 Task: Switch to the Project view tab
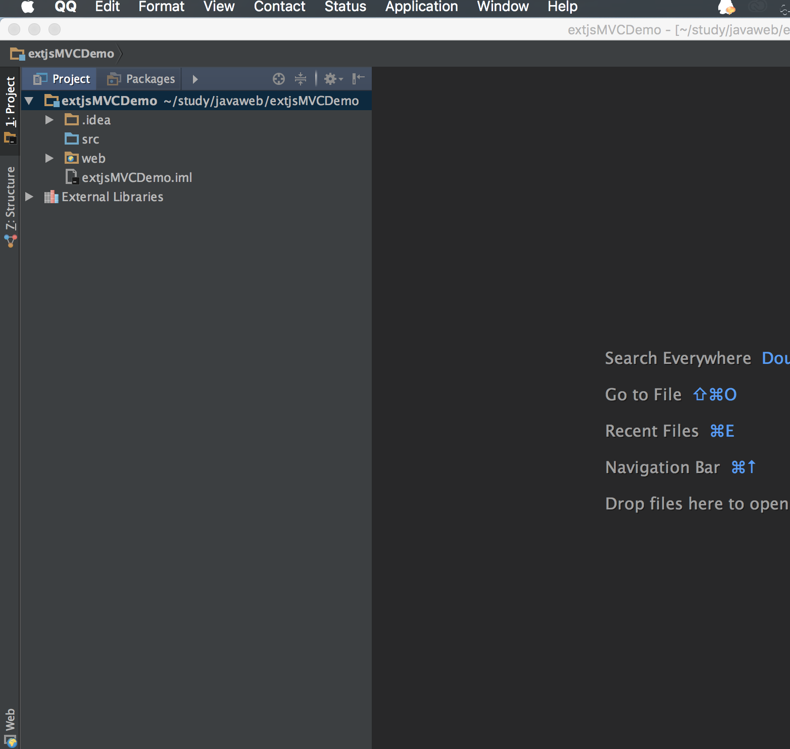[62, 79]
